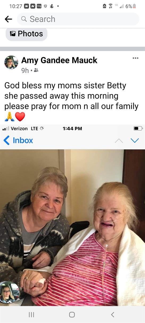Tap the small circular avatar overlay on photo
The height and width of the screenshot is (323, 145).
(x=10, y=292)
